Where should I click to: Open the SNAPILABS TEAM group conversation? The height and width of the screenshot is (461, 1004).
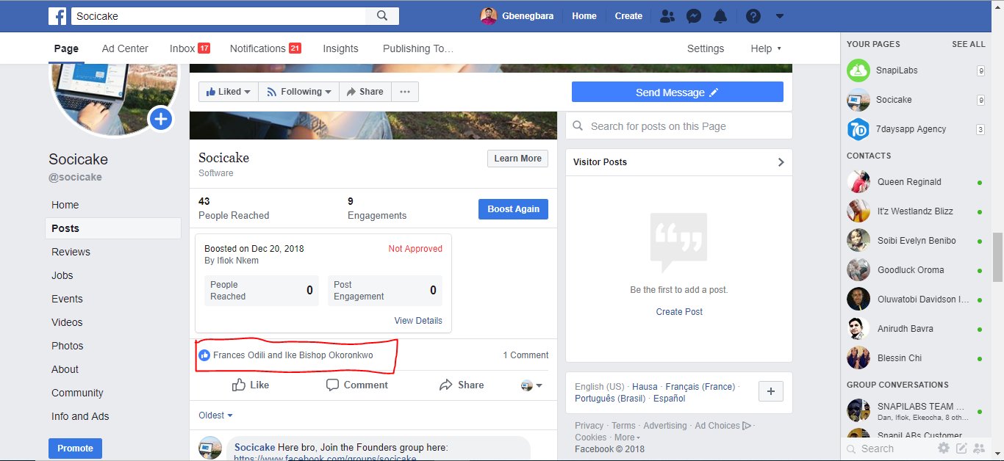pos(916,410)
